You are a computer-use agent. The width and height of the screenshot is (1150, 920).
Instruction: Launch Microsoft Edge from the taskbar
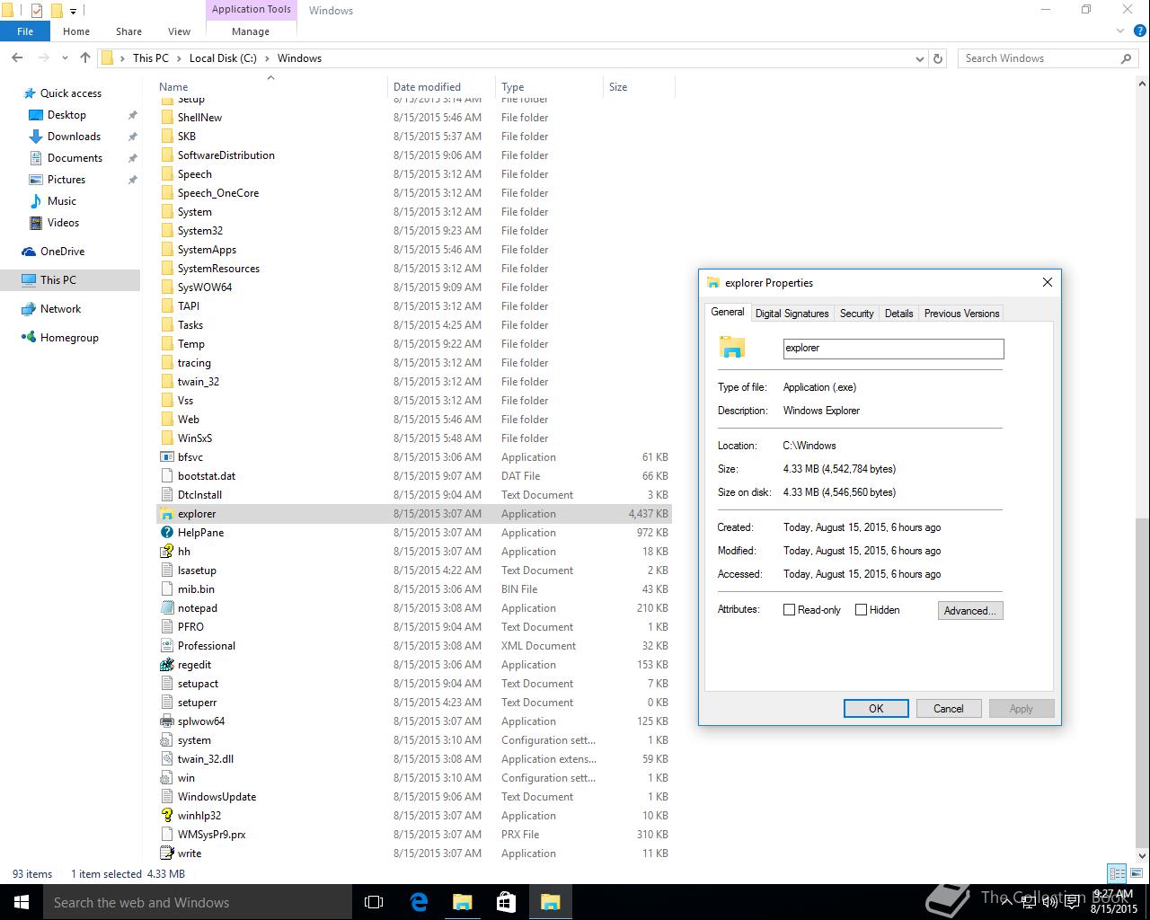[419, 902]
